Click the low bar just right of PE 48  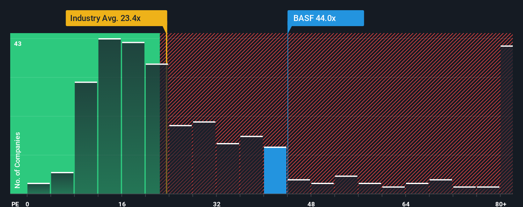point(322,188)
